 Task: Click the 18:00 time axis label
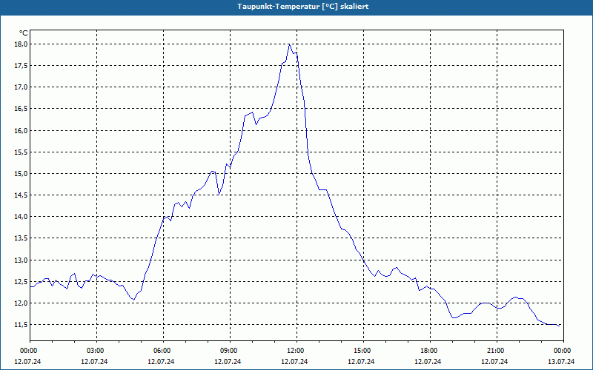click(x=430, y=351)
